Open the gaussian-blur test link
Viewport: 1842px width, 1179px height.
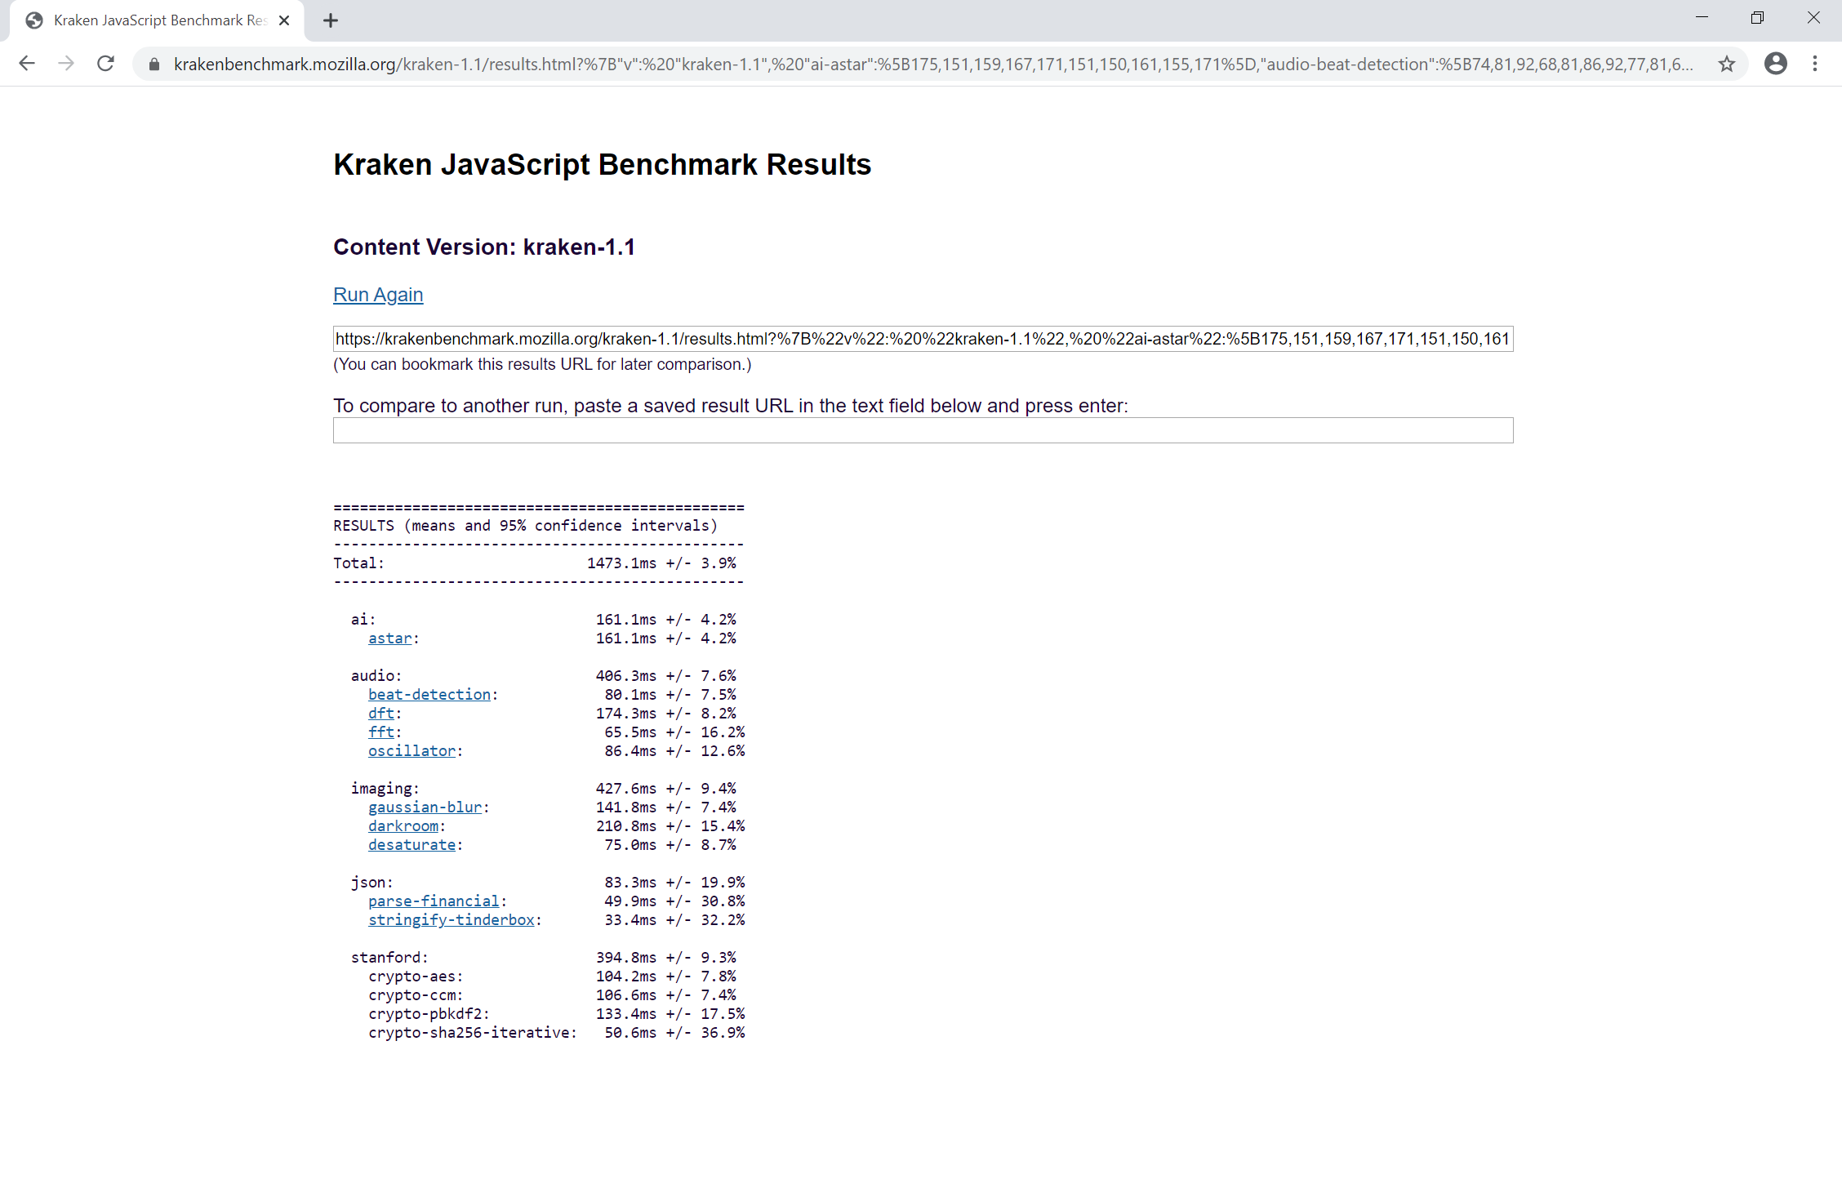tap(425, 808)
